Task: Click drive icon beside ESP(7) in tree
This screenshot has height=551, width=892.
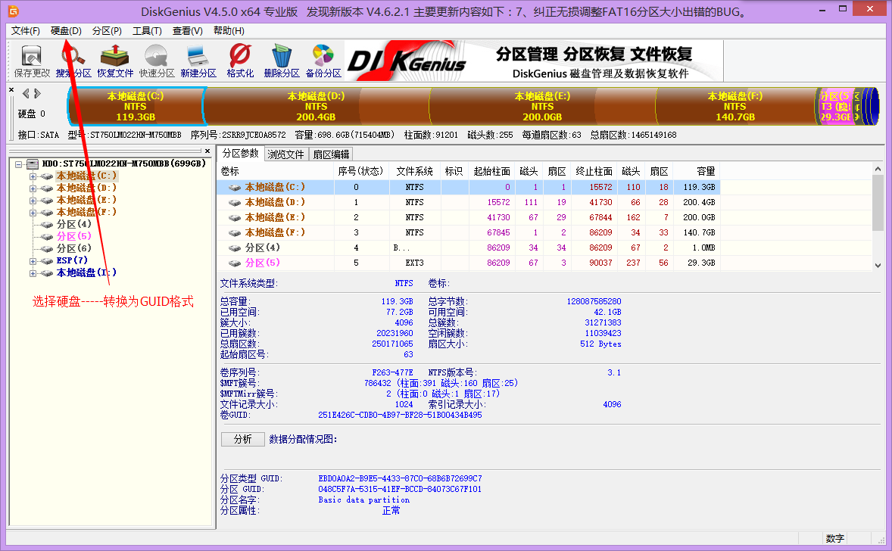Action: click(47, 261)
